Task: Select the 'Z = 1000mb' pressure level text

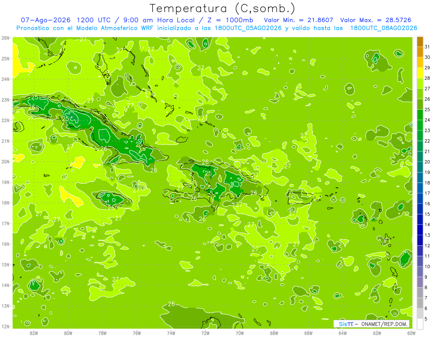Action: (x=230, y=20)
